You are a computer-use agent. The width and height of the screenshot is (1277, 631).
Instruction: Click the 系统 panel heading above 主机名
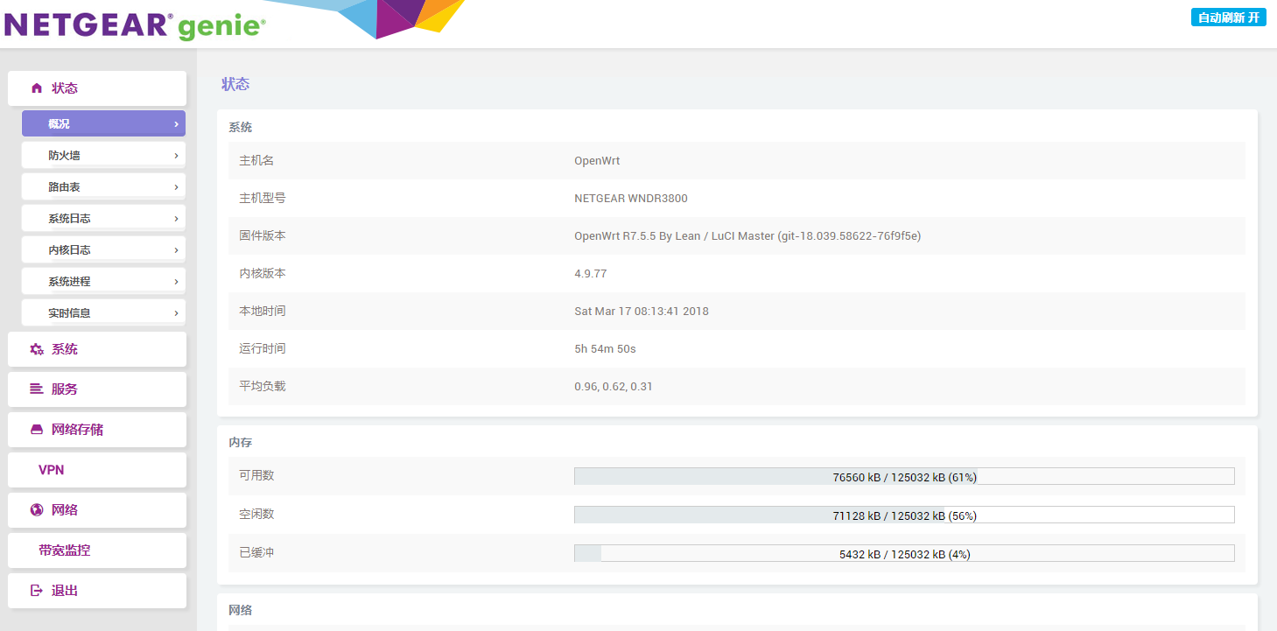(241, 128)
